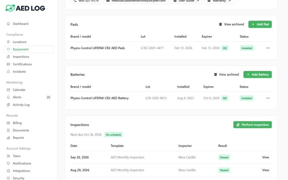This screenshot has height=180, width=288.
Task: Click the archive icon next to Pads View archived
Action: point(220,24)
